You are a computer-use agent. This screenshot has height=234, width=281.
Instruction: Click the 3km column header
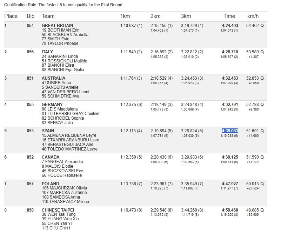(x=186, y=16)
